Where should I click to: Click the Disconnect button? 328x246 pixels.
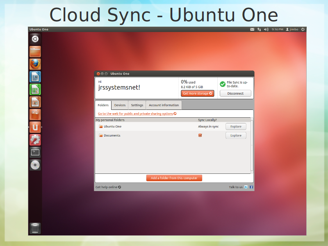(x=235, y=93)
